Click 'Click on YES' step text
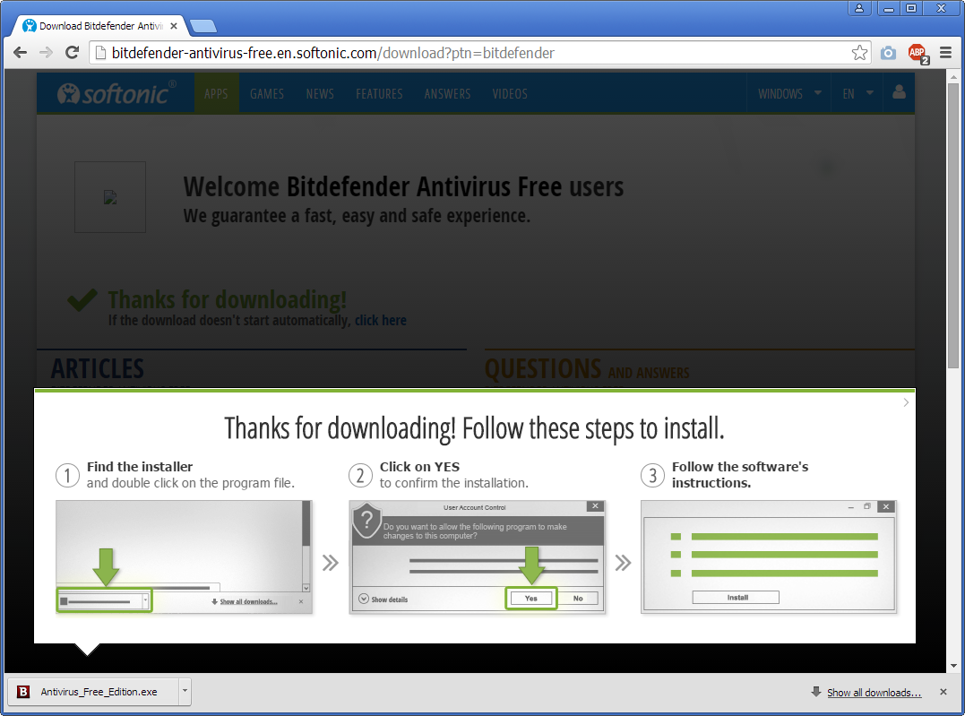Image resolution: width=965 pixels, height=716 pixels. 419,467
